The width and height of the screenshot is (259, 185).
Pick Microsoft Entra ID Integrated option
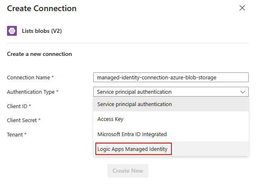point(132,134)
